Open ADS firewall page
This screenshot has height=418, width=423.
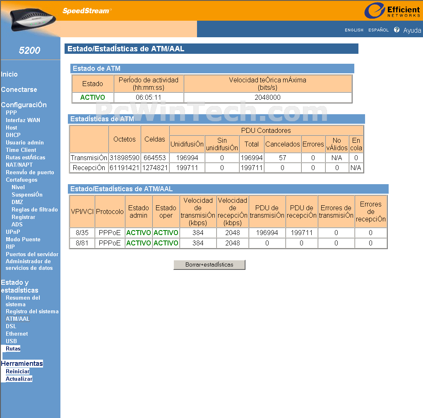[x=17, y=224]
